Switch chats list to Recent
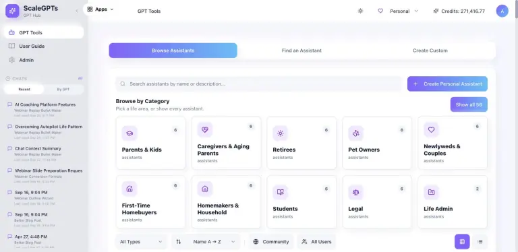This screenshot has width=518, height=252. coord(24,90)
